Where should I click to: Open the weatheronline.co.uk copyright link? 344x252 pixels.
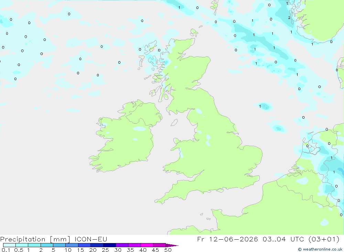pyautogui.click(x=320, y=249)
